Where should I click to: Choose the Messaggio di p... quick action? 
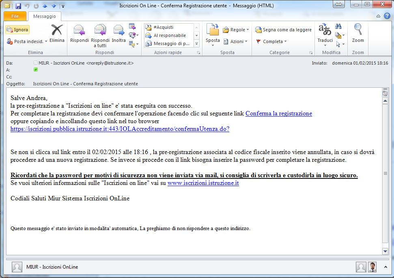click(169, 43)
